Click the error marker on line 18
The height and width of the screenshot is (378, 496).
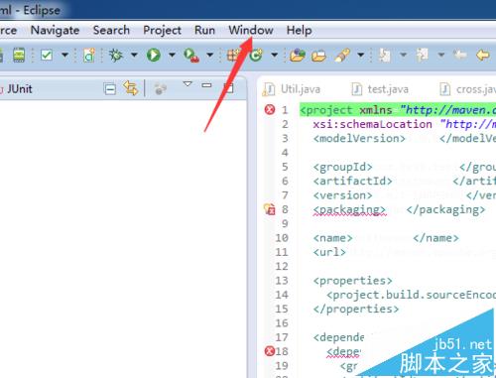270,351
